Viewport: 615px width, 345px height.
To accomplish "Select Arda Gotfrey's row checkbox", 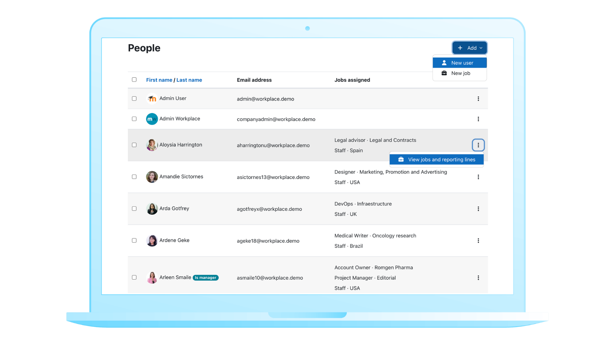I will pos(134,209).
